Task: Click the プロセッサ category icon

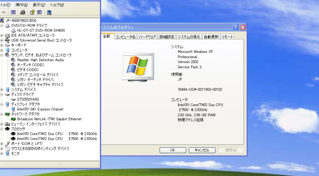Action: point(7,129)
